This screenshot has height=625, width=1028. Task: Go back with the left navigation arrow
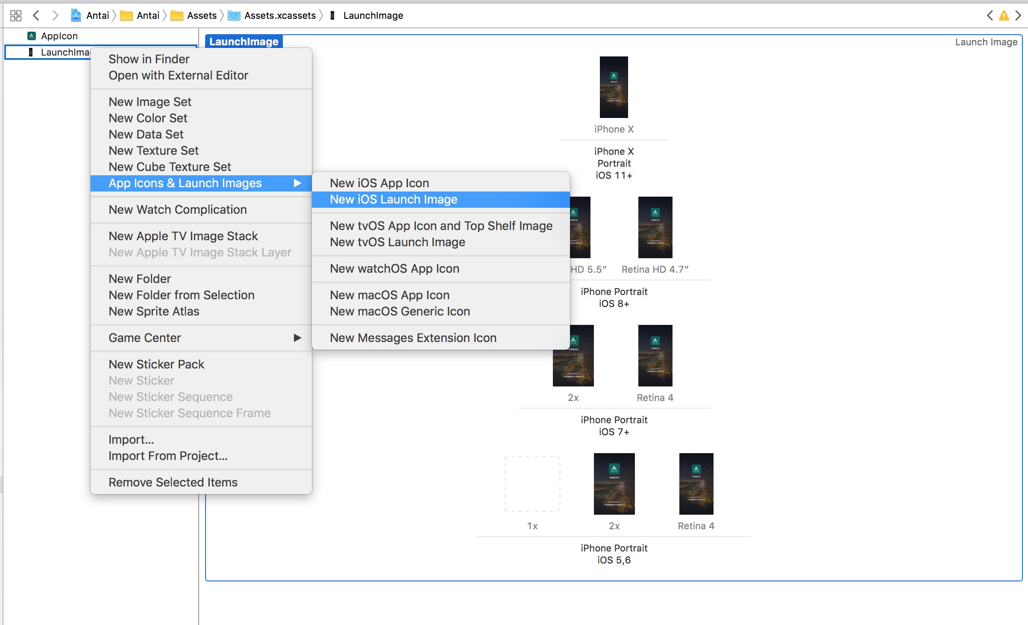click(36, 16)
